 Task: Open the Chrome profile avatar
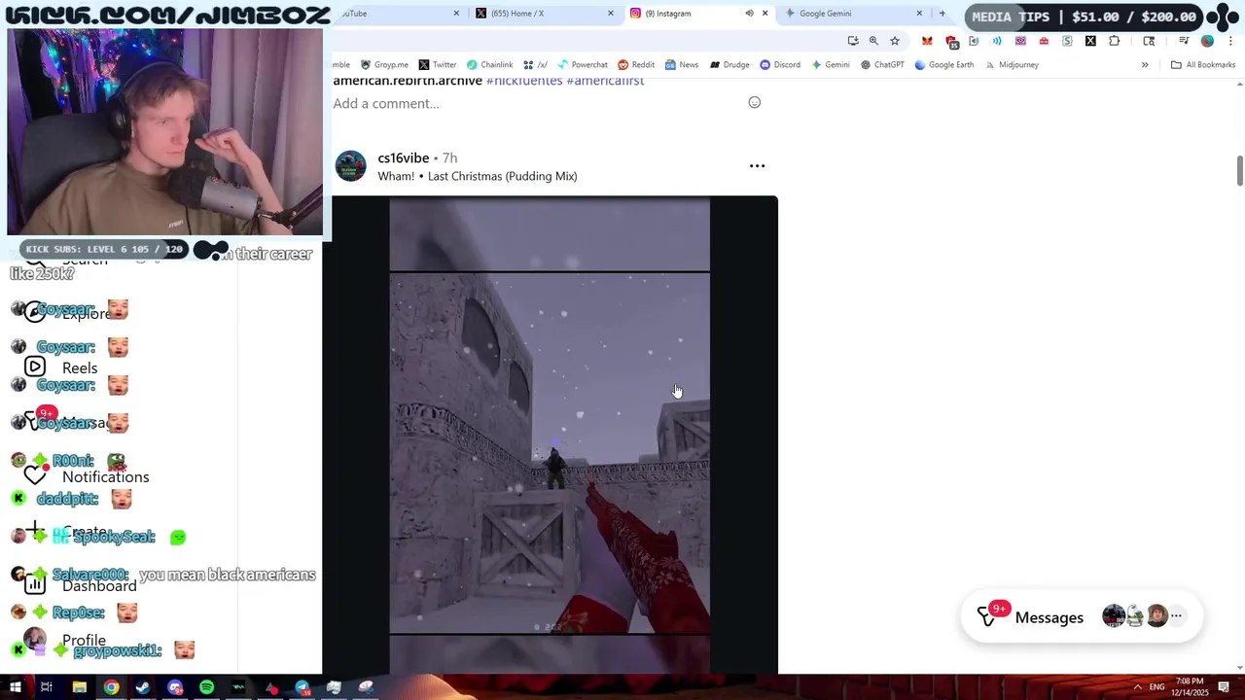coord(1207,41)
